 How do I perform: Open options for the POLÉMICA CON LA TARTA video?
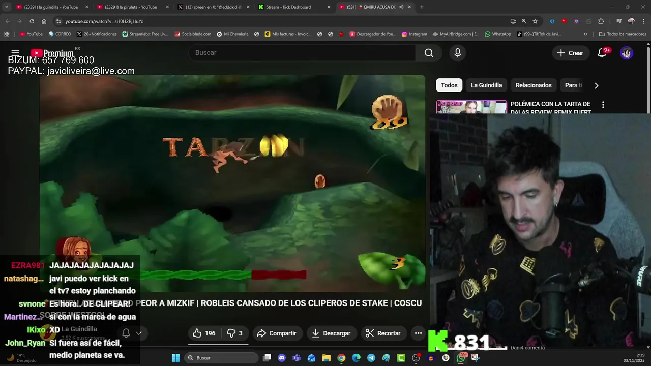point(603,105)
